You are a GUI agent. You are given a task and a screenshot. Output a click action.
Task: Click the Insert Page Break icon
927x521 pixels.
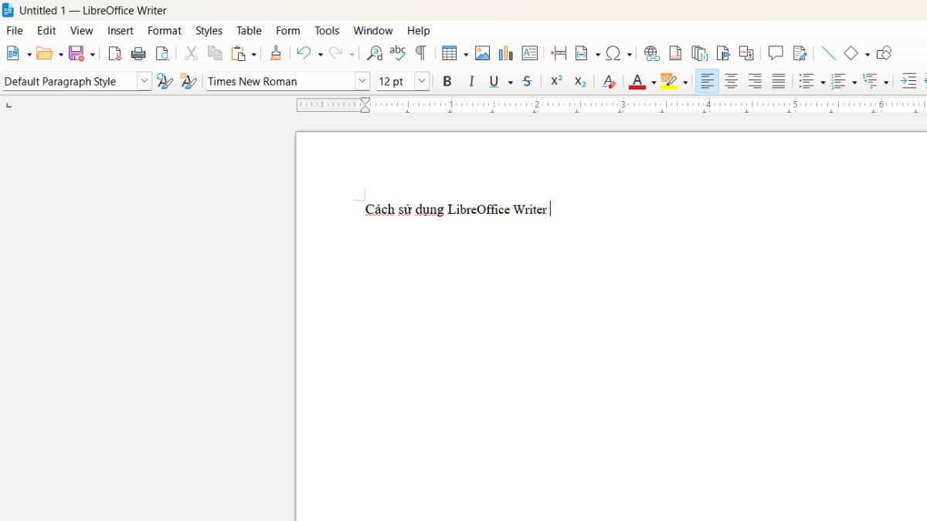559,53
